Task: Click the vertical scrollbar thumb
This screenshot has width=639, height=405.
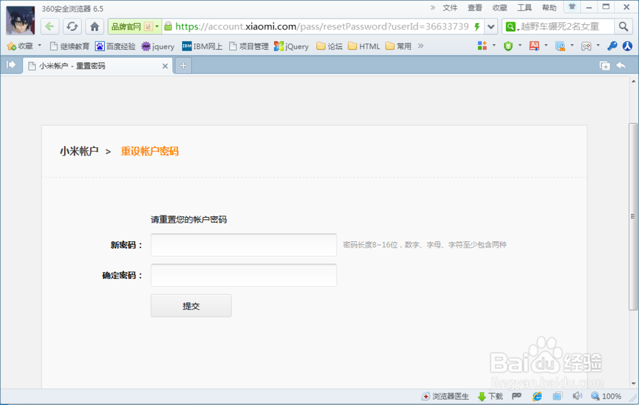Action: tap(633, 216)
